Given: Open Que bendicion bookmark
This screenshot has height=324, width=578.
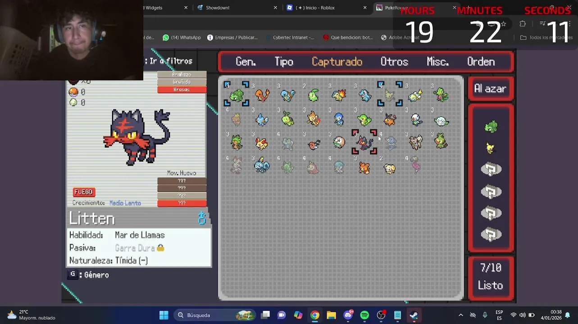Looking at the screenshot, I should 347,37.
